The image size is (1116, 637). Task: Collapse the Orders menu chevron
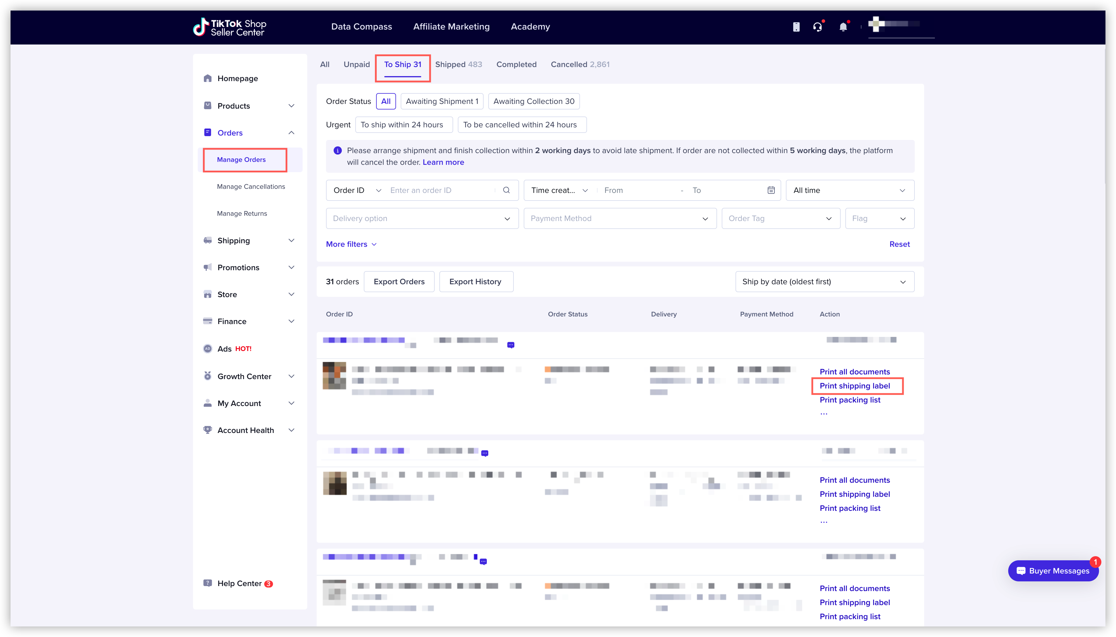tap(291, 133)
